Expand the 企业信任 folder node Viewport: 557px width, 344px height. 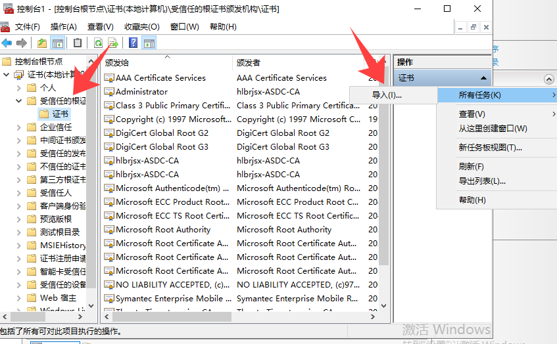(18, 127)
